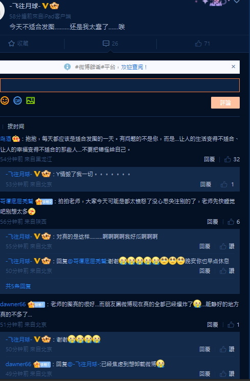Click the orange 評論 submit button
The height and width of the screenshot is (381, 250).
225,102
